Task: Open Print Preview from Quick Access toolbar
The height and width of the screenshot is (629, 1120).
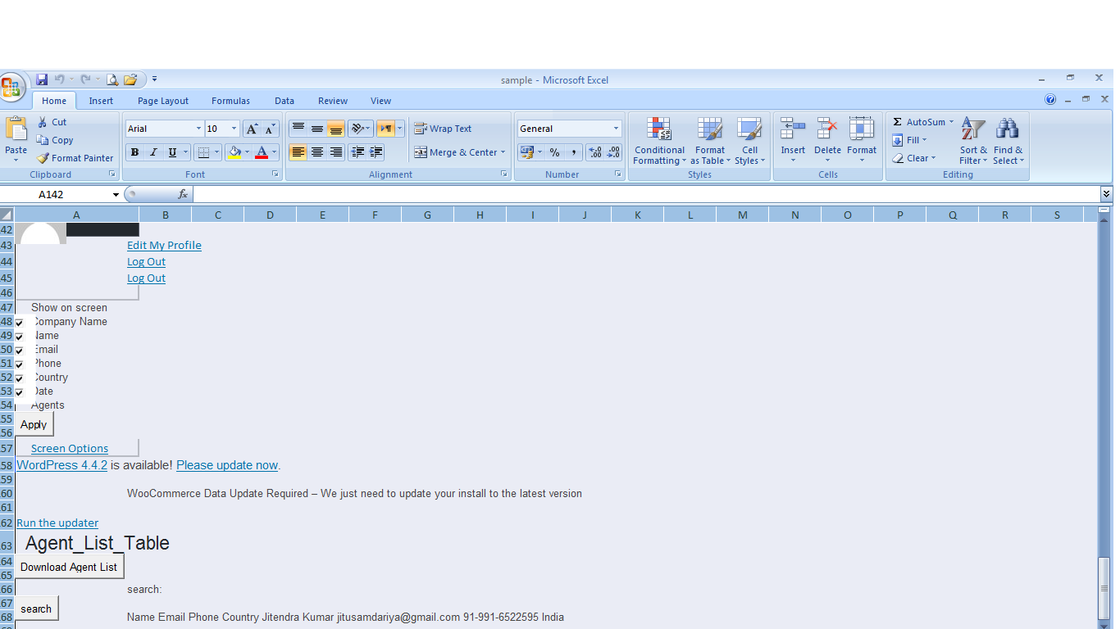Action: click(112, 79)
